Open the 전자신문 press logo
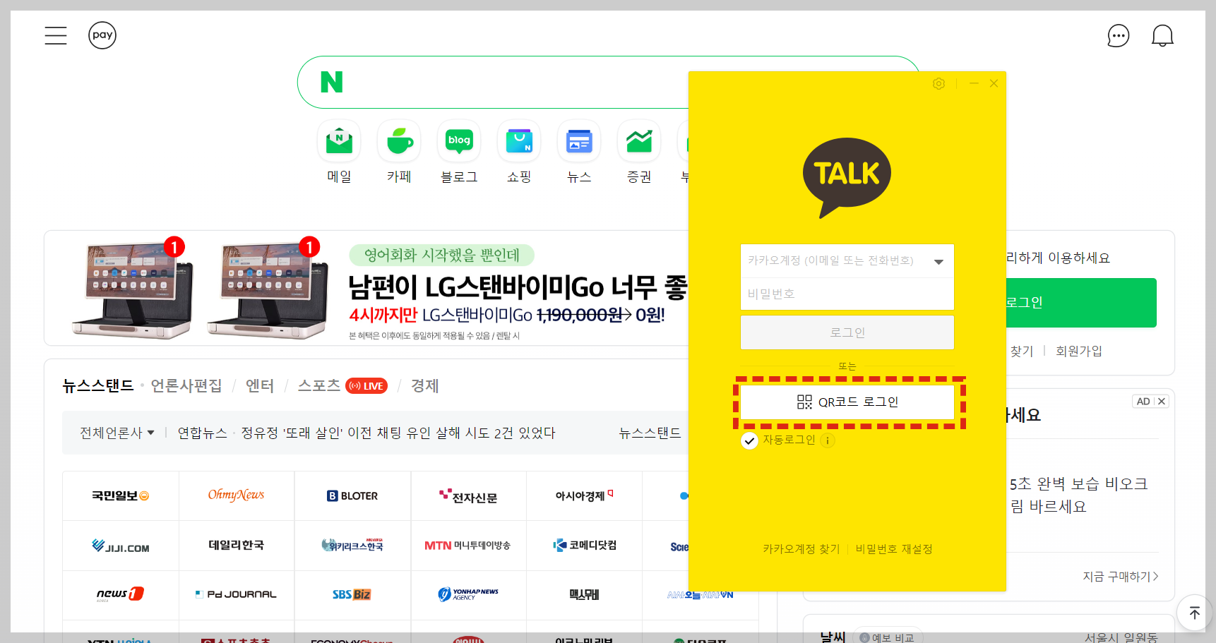The height and width of the screenshot is (643, 1216). (x=469, y=496)
